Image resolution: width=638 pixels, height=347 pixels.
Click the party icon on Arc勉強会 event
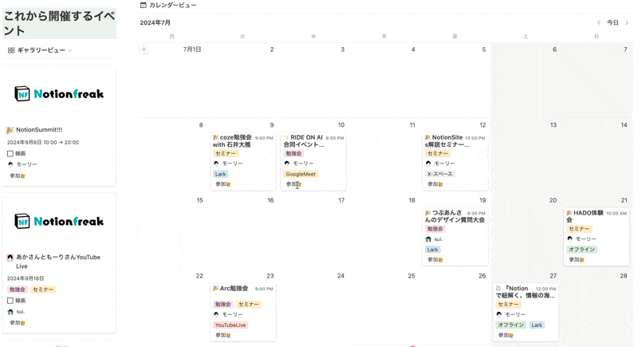[x=215, y=289]
